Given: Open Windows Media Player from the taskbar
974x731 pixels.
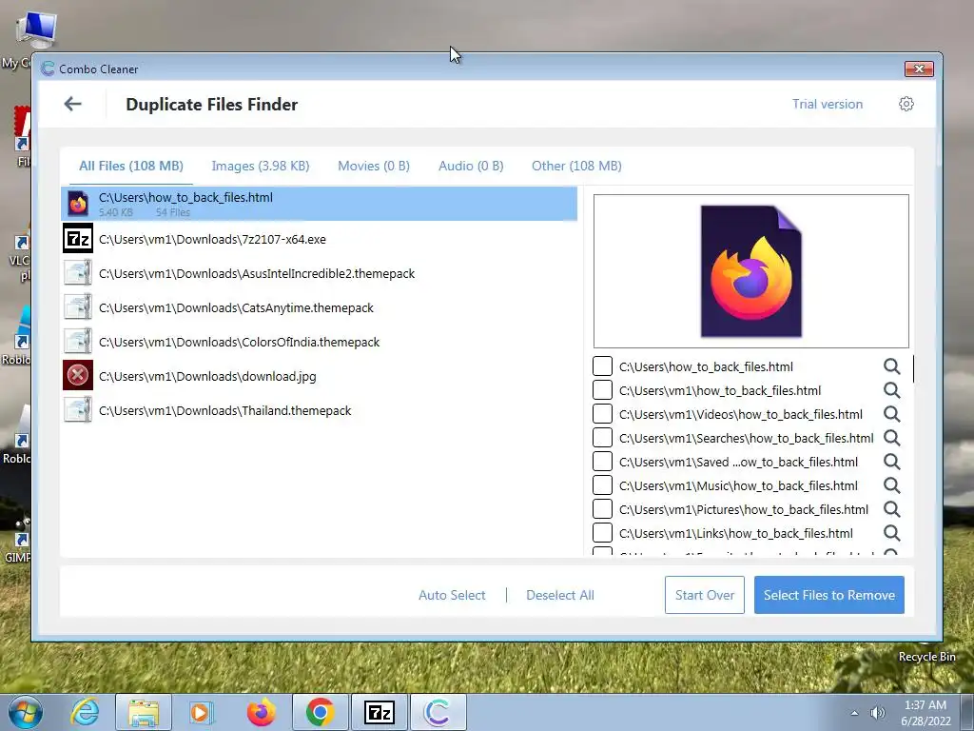Looking at the screenshot, I should pos(202,712).
